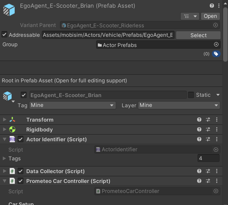Image resolution: width=228 pixels, height=205 pixels.
Task: Click the Prometeo Car Controller hash icon
Action: 12,181
